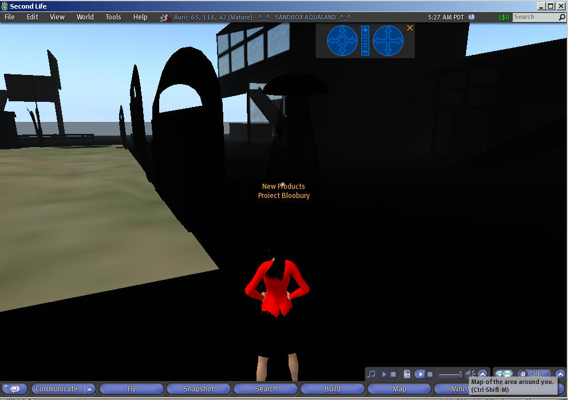Click the Communicate button
Screen dimensions: 568x400
57,389
